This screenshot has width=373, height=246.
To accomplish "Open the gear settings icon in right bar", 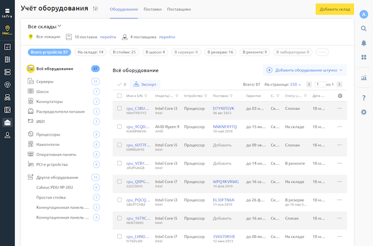I will 364,112.
